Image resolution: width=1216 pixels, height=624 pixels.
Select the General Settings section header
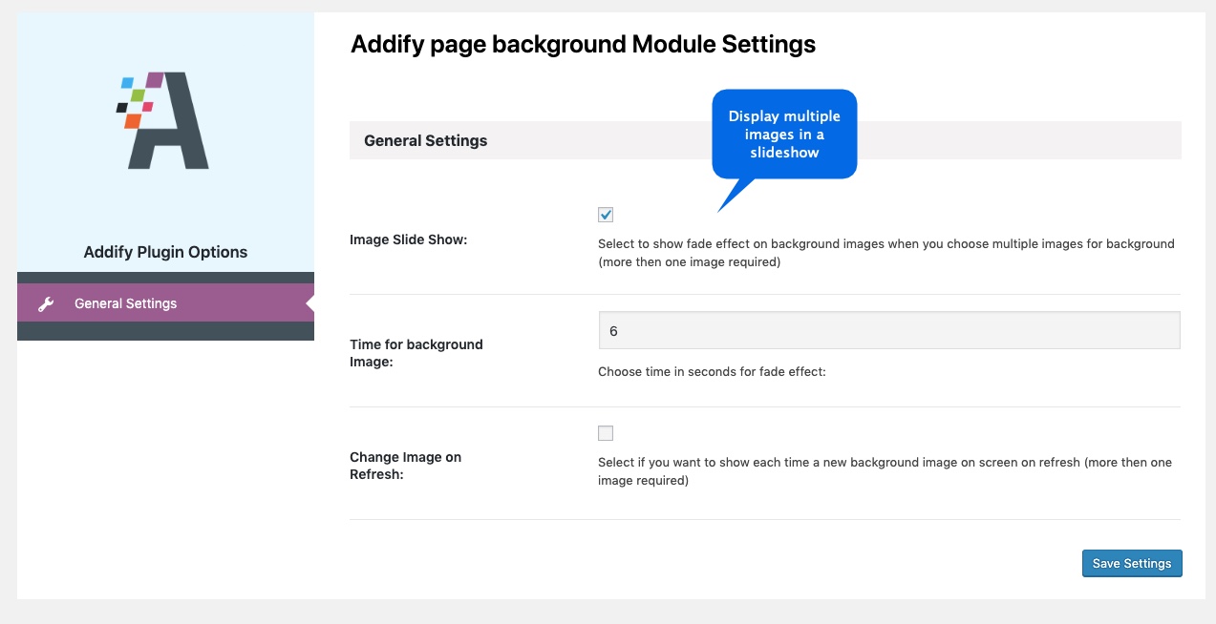pyautogui.click(x=425, y=140)
